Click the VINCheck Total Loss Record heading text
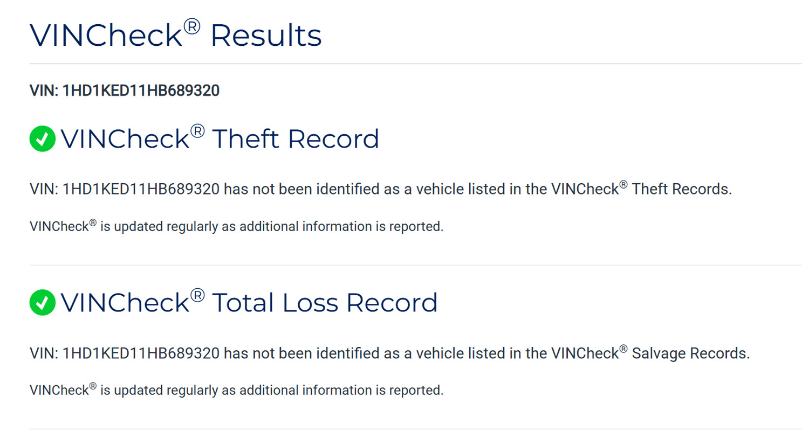This screenshot has width=802, height=431. [x=249, y=303]
